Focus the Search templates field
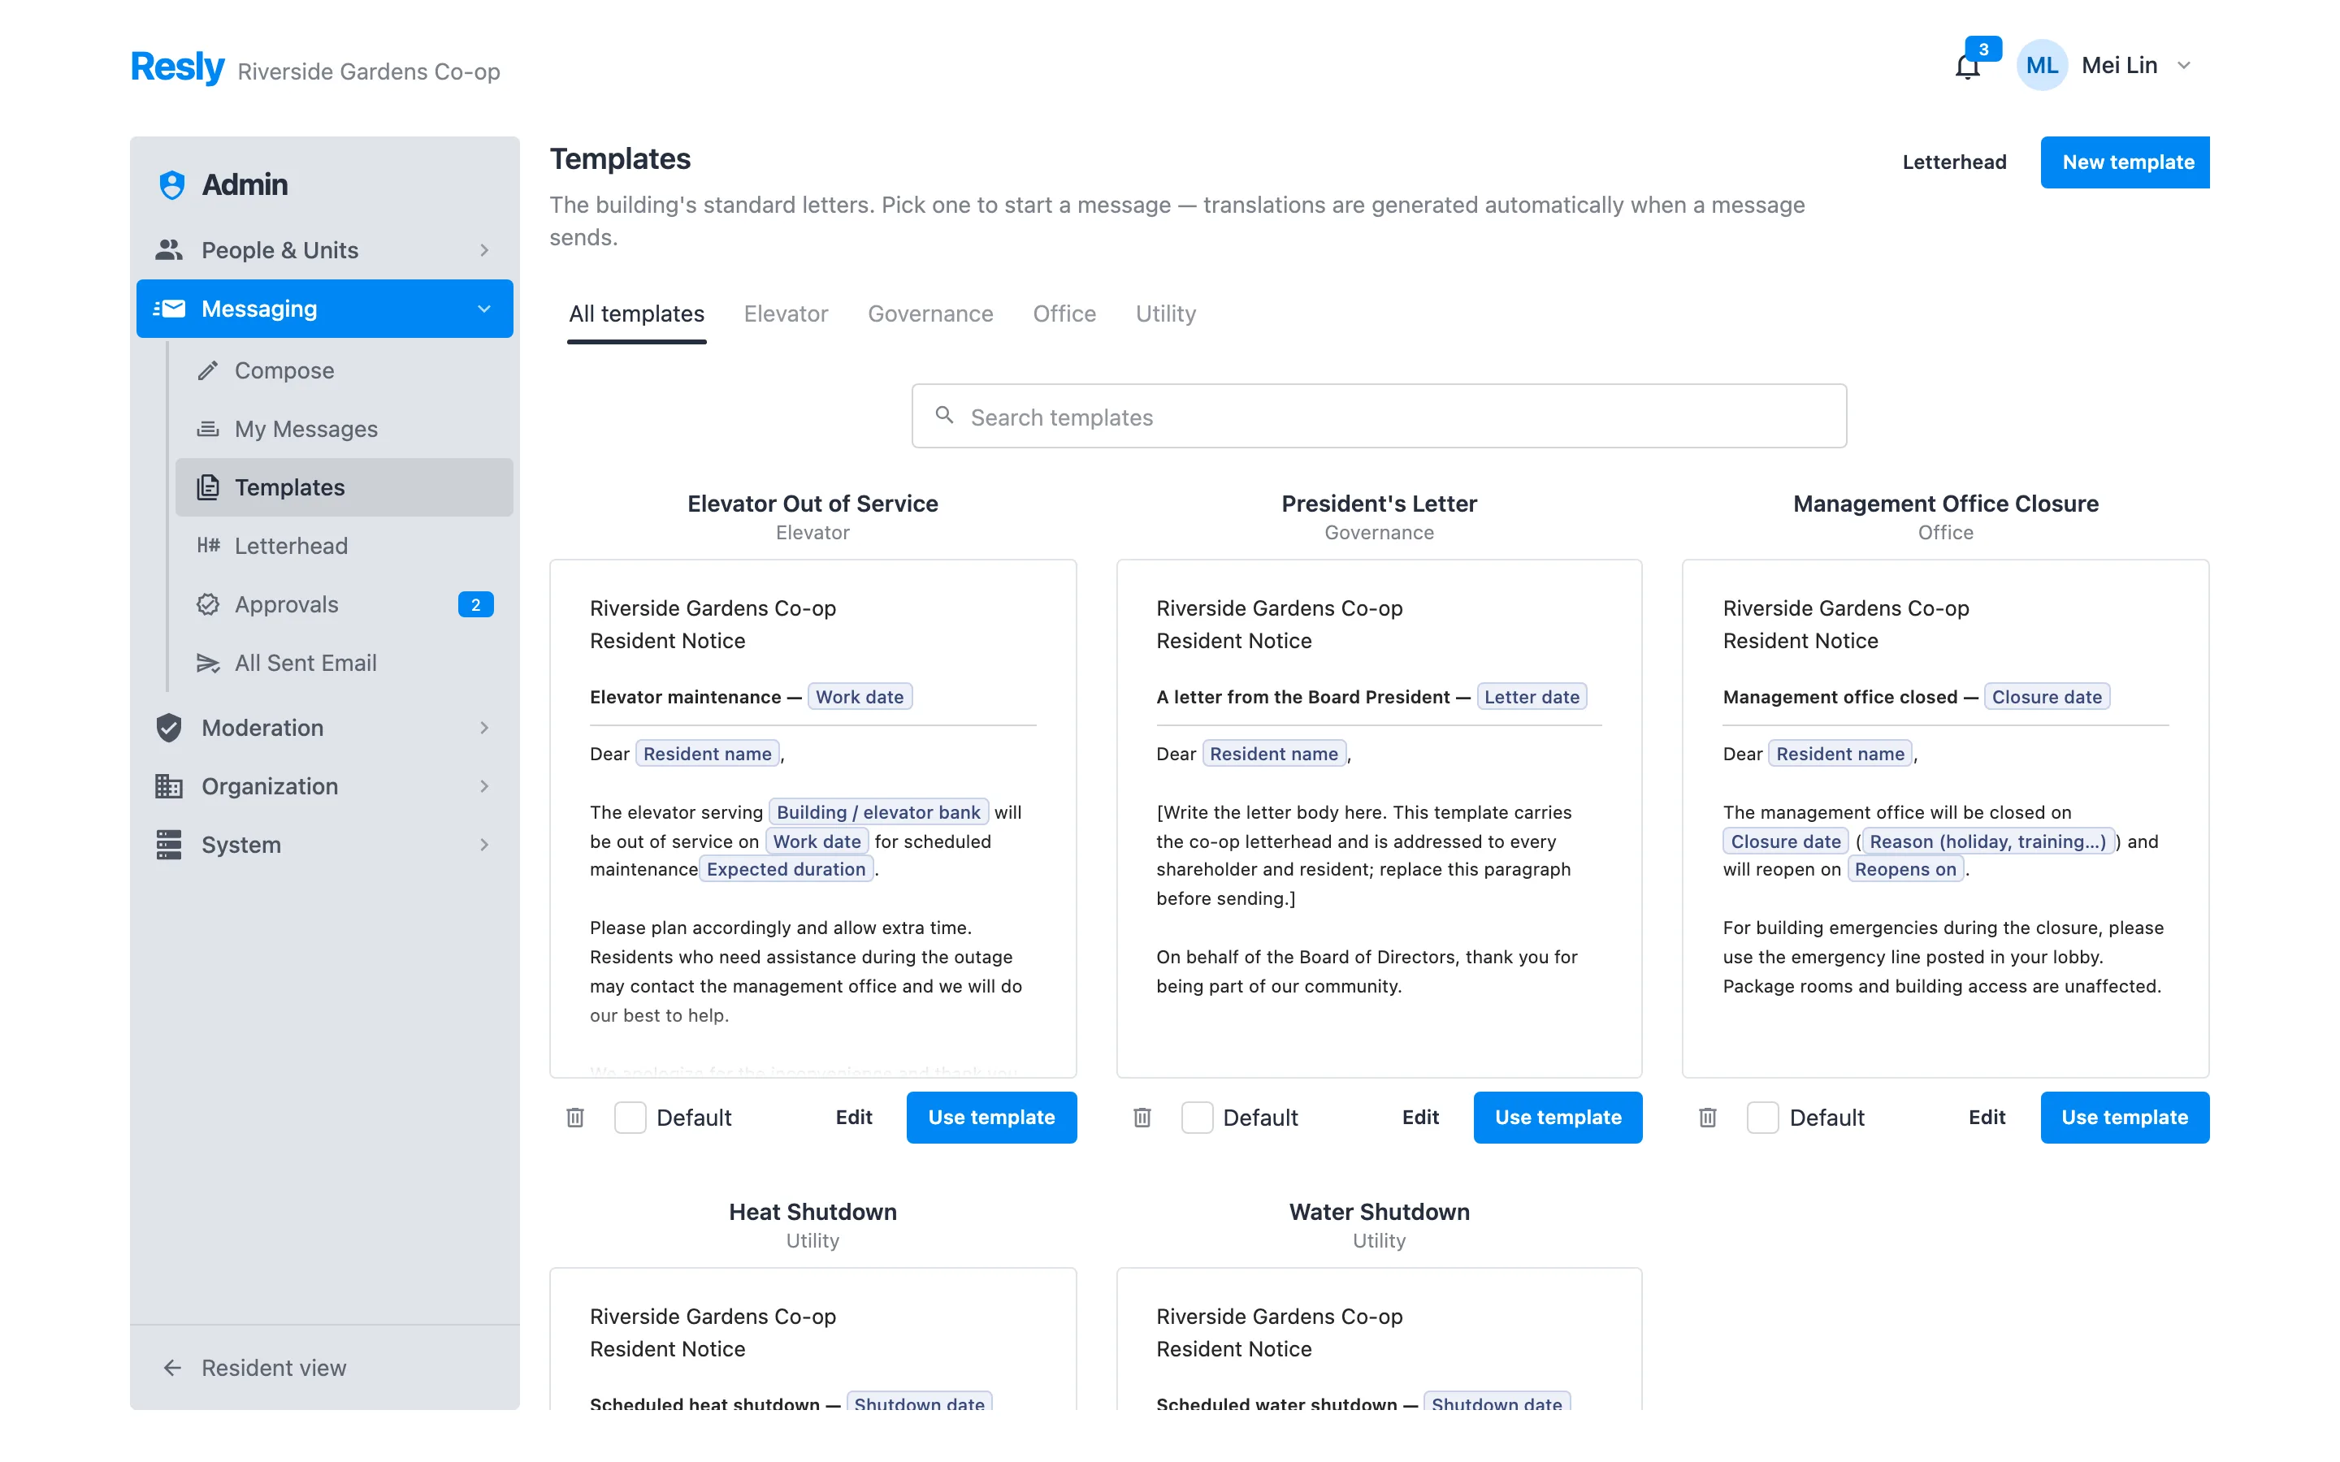 (1379, 417)
